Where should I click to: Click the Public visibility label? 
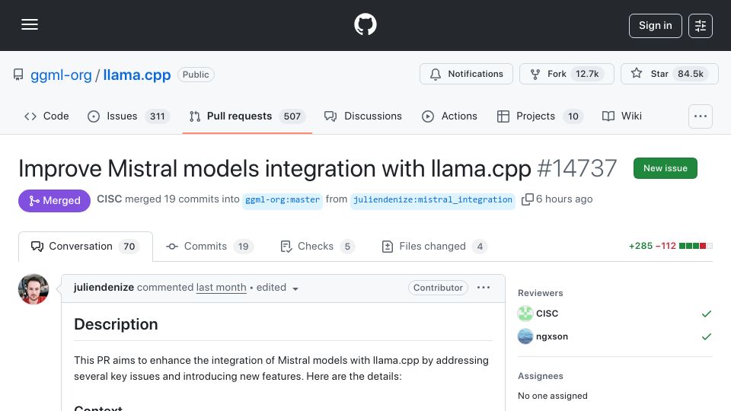click(x=196, y=75)
